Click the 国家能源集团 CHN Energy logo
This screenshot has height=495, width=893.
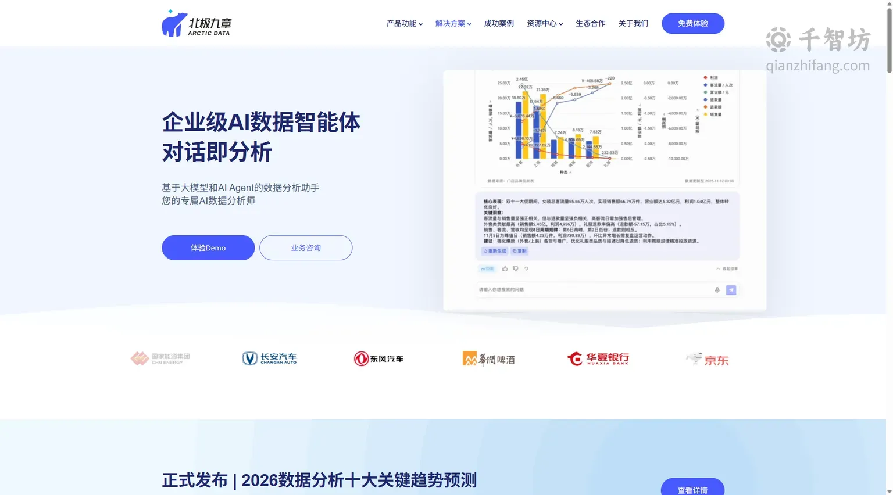pyautogui.click(x=160, y=358)
